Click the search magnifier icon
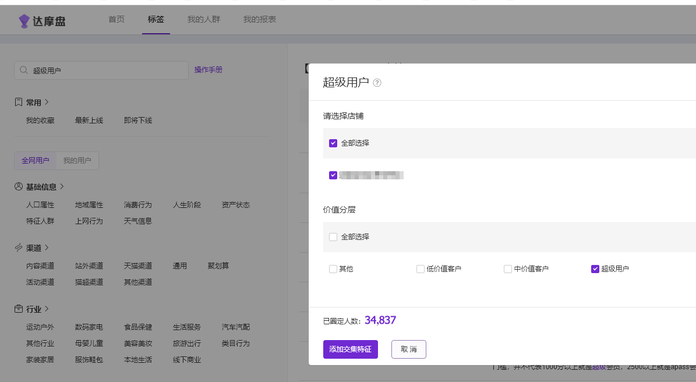Viewport: 696px width, 382px height. pyautogui.click(x=24, y=70)
